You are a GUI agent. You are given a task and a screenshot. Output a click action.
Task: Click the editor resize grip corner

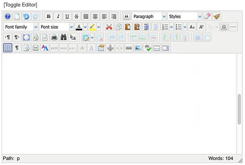click(x=241, y=161)
